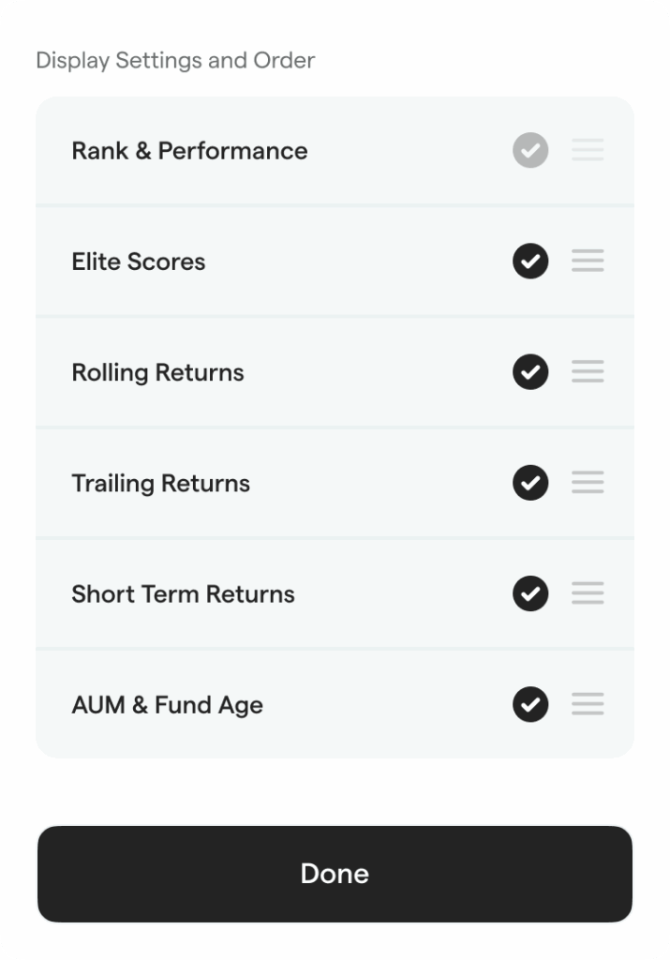Click the Rolling Returns drag handle icon
670x960 pixels.
tap(588, 372)
